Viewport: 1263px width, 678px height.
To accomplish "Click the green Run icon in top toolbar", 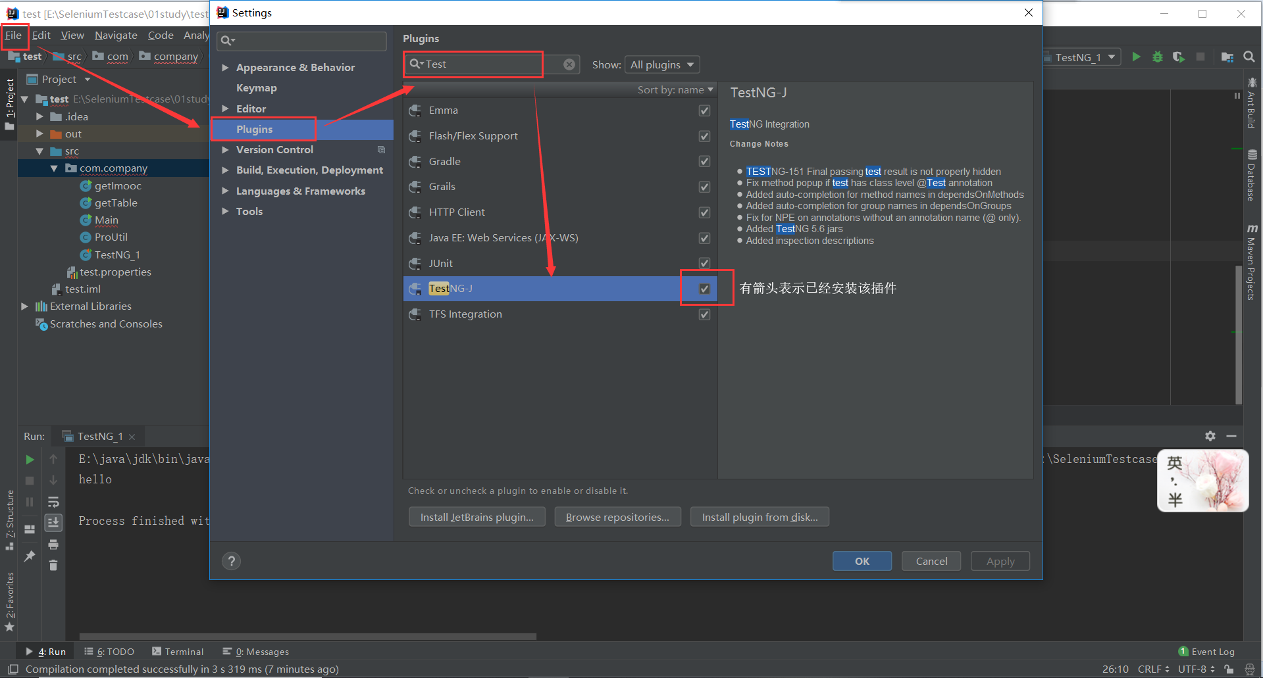I will pos(1136,57).
